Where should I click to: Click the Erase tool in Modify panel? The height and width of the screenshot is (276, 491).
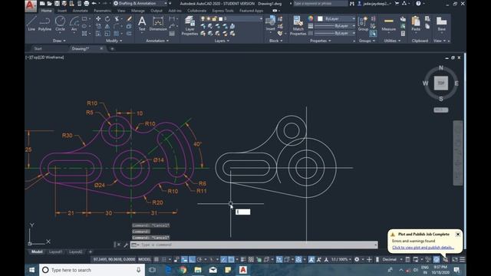click(129, 19)
